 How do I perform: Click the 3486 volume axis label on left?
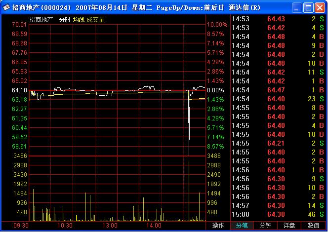pos(20,156)
